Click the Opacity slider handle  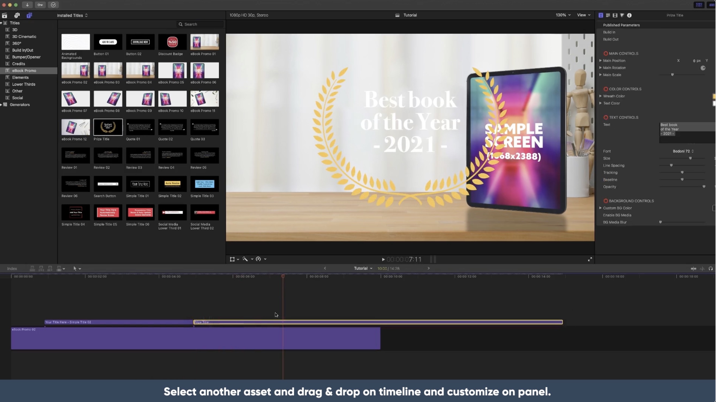704,187
